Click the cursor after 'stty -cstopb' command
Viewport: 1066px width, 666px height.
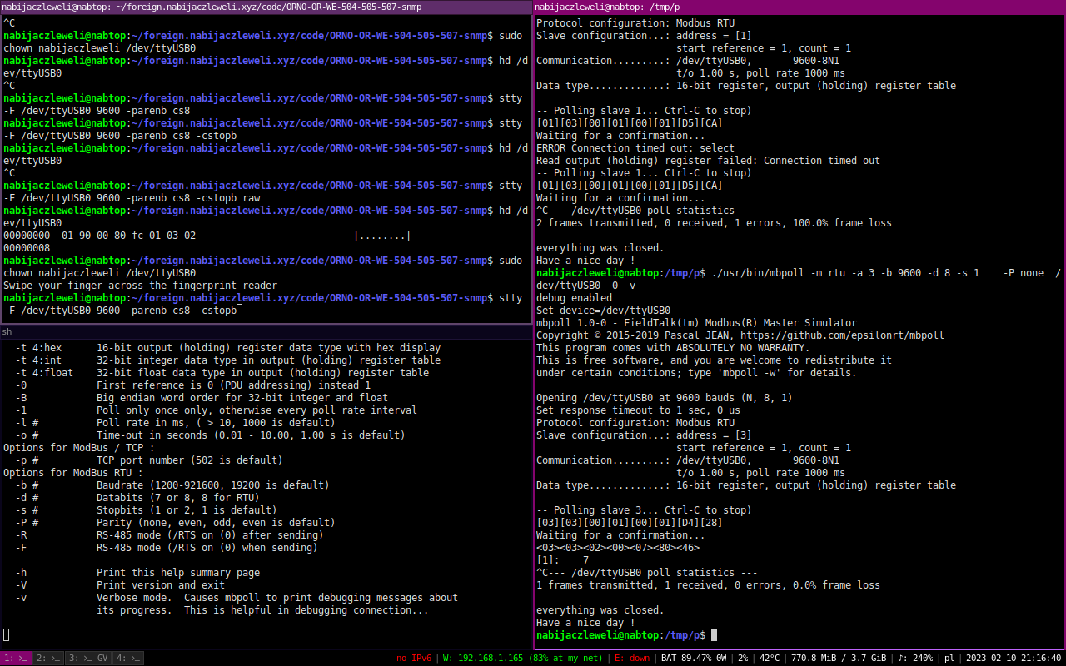[239, 311]
